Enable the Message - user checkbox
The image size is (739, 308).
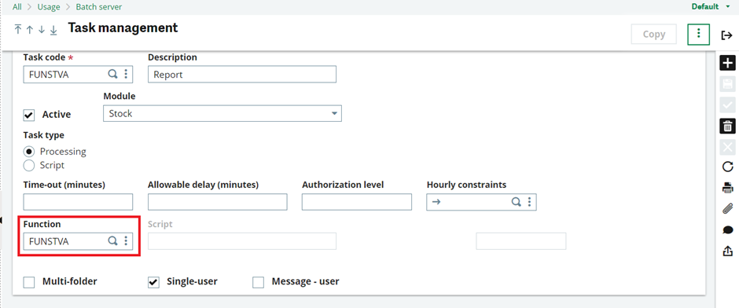259,283
